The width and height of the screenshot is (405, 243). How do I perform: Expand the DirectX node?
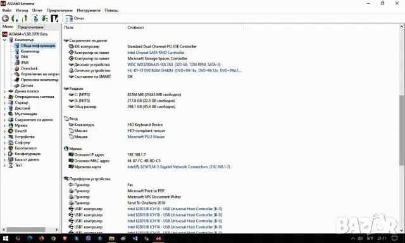pyautogui.click(x=4, y=131)
